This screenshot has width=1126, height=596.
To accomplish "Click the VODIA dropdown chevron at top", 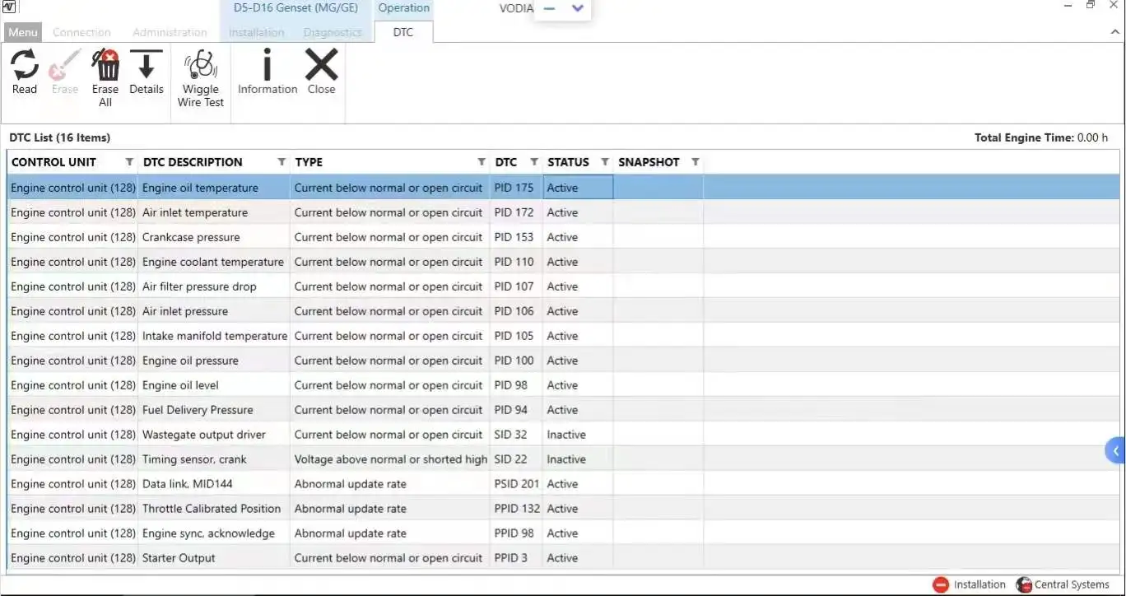I will click(x=577, y=8).
